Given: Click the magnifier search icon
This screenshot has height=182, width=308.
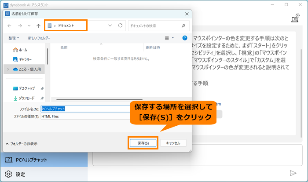Looking at the screenshot, I should tap(183, 26).
